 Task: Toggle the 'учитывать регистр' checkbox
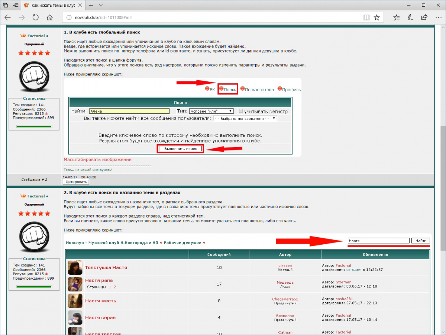(241, 111)
